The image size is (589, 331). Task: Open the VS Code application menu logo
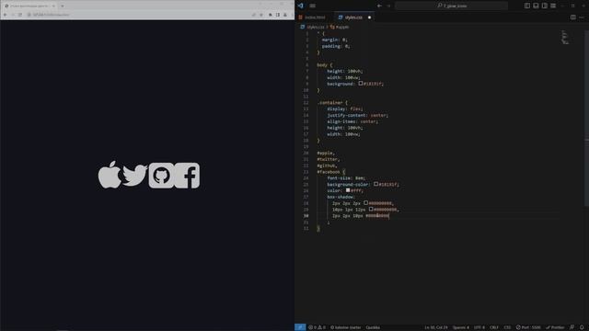pyautogui.click(x=301, y=6)
